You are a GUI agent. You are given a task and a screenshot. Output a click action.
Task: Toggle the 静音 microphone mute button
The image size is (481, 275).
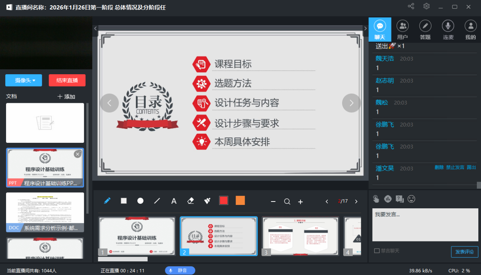click(x=180, y=270)
